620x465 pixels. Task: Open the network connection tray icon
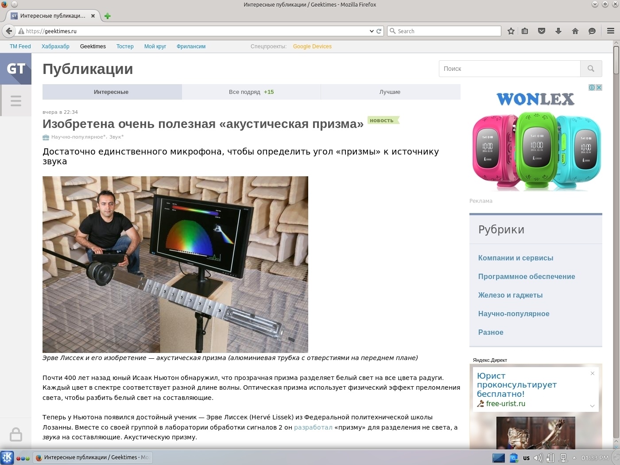pos(564,458)
